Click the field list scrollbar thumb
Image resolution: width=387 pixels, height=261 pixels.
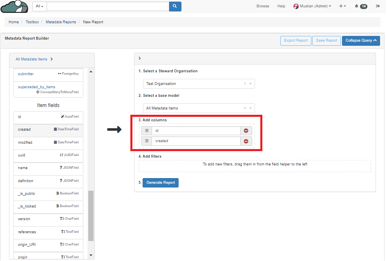coord(91,216)
